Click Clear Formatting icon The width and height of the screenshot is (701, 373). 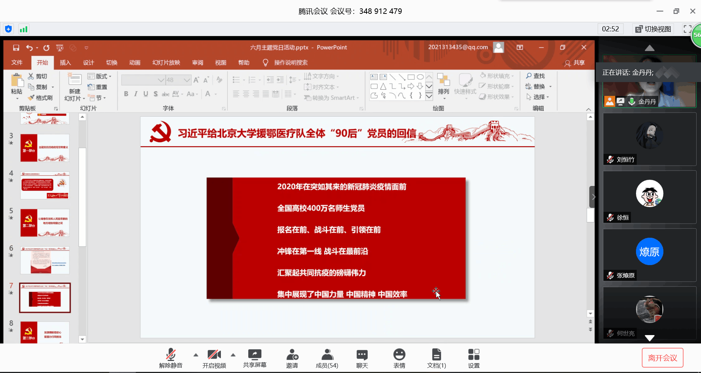click(x=219, y=80)
